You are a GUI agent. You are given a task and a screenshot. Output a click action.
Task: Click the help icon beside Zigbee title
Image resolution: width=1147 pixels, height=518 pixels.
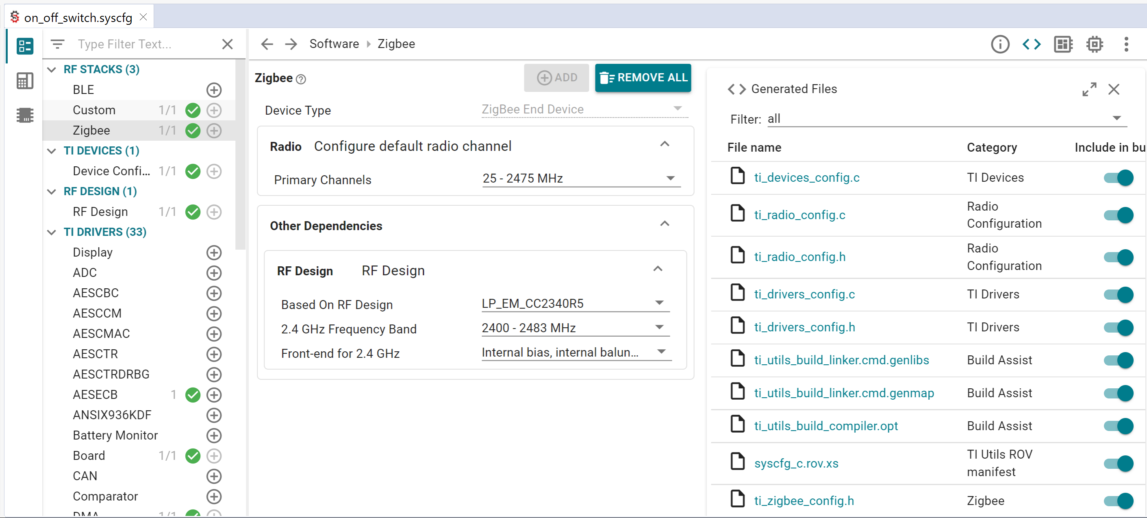(301, 79)
